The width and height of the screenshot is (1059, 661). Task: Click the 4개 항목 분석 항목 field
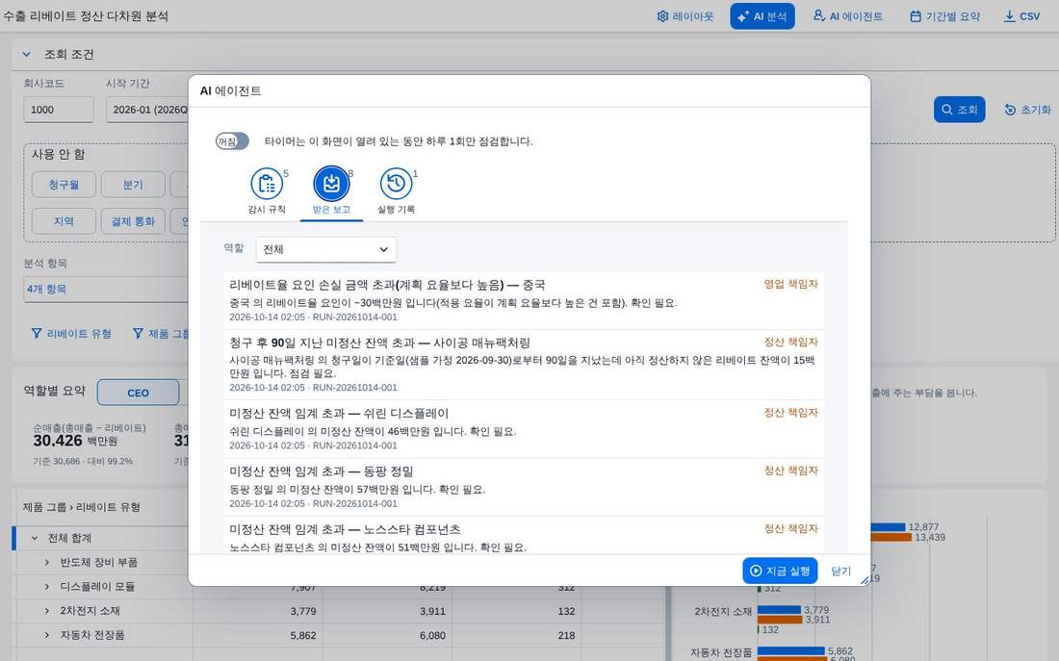(x=106, y=289)
